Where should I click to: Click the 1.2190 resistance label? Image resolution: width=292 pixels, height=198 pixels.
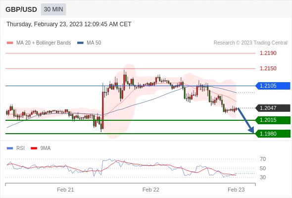tap(268, 53)
